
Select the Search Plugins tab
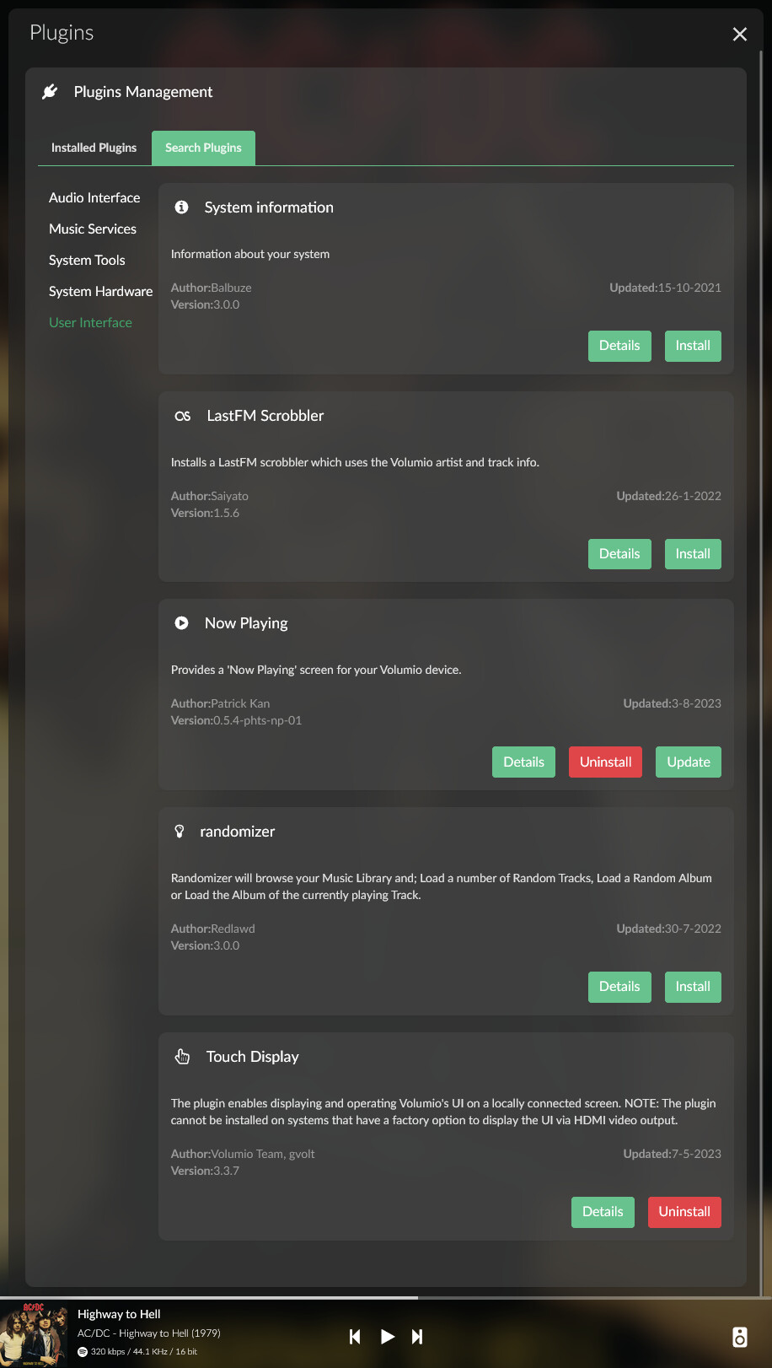click(203, 148)
